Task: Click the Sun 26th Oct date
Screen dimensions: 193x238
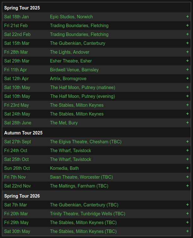Action: tap(17, 168)
